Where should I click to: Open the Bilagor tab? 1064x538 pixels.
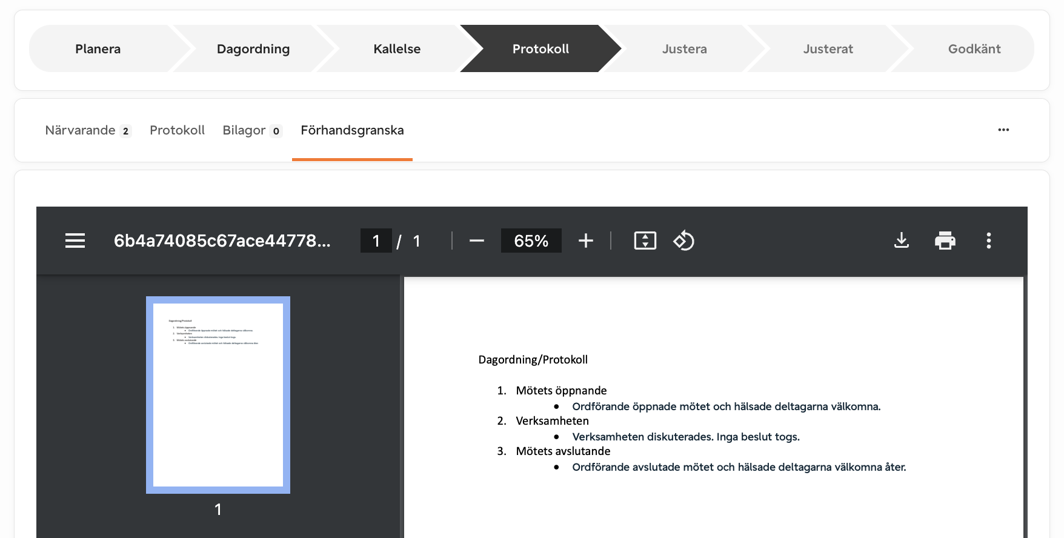252,130
